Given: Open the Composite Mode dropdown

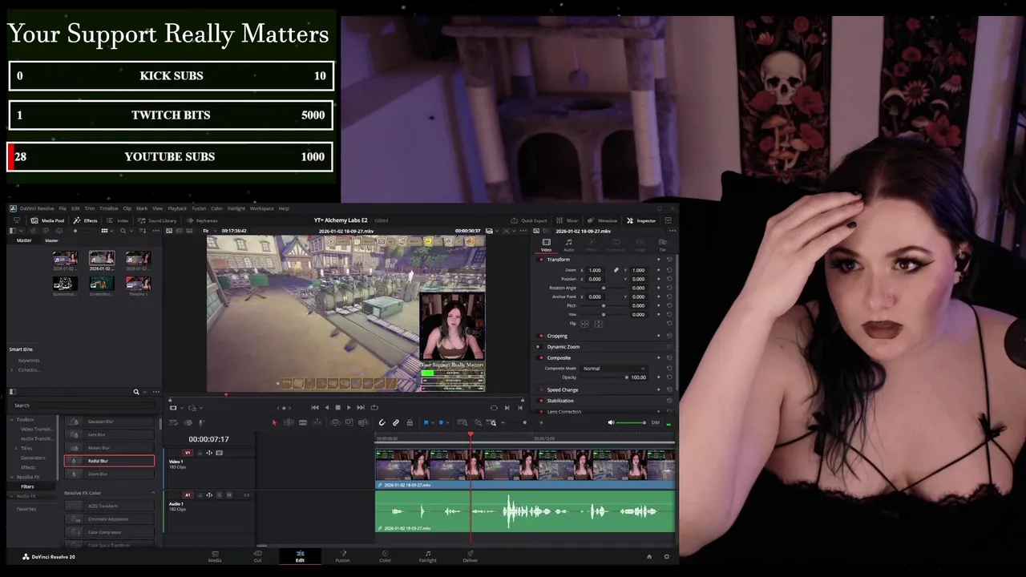Looking at the screenshot, I should point(614,369).
